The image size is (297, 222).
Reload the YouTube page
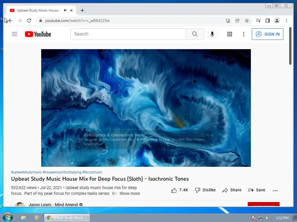click(29, 21)
